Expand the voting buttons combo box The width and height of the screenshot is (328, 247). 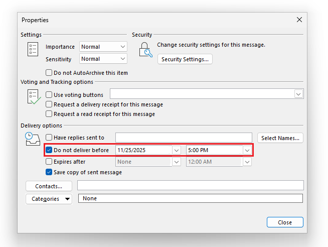(x=298, y=94)
